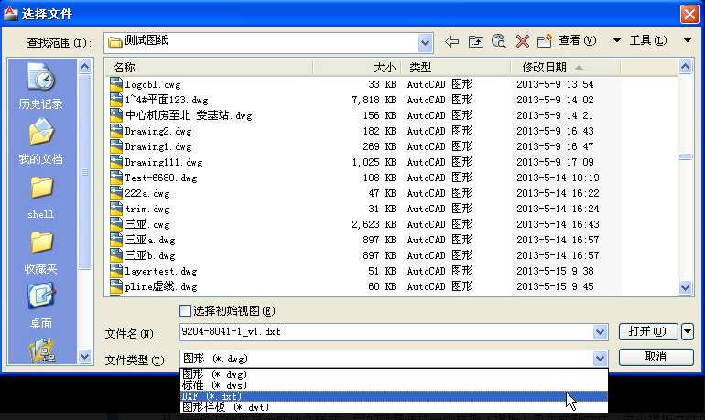Open the arrow beside 打开 button
The height and width of the screenshot is (420, 705).
click(x=688, y=331)
